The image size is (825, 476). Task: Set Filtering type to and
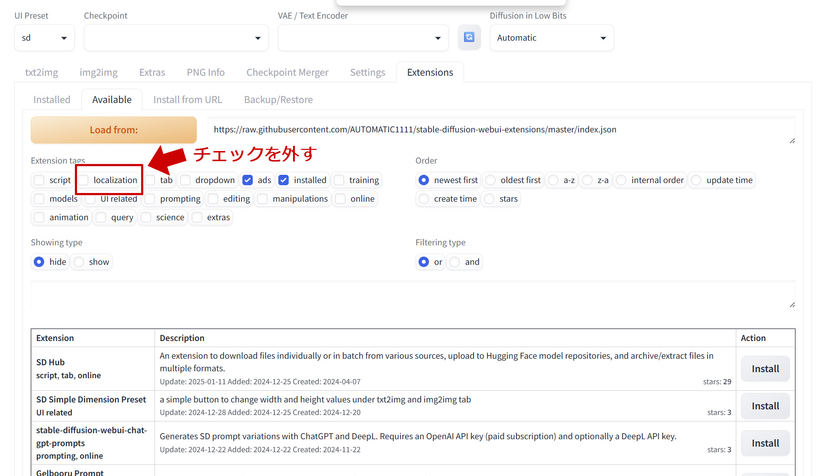tap(454, 262)
